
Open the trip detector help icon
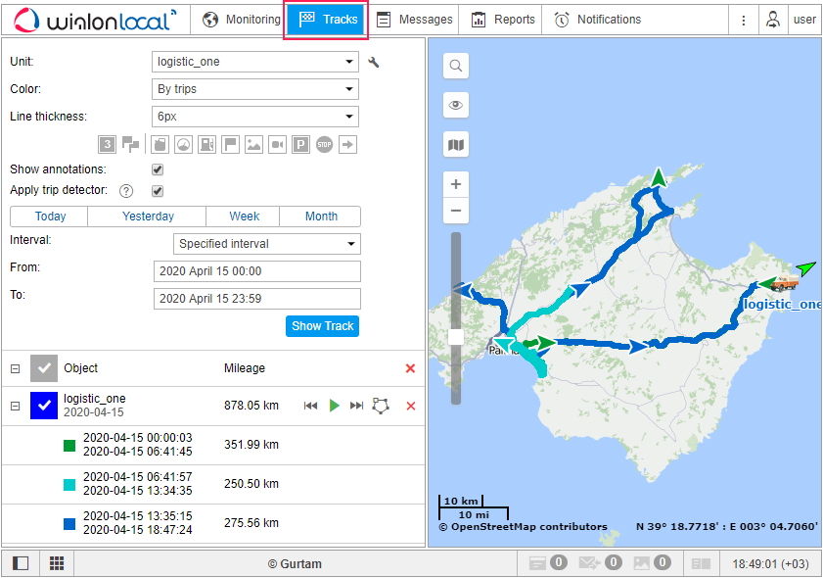pyautogui.click(x=126, y=191)
